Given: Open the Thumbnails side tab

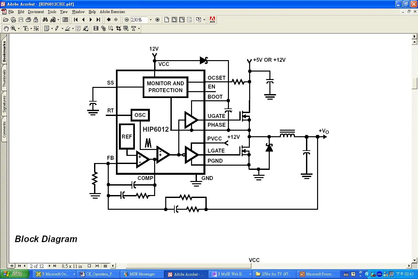Looking at the screenshot, I should [x=4, y=78].
